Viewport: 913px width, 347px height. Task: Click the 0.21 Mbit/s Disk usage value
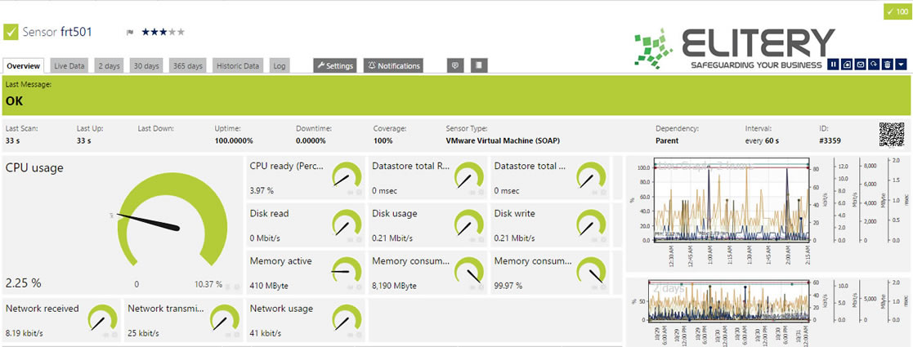click(392, 238)
